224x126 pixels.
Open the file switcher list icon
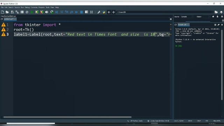(x=22, y=12)
